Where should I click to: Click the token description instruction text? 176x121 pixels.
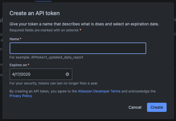click(88, 24)
